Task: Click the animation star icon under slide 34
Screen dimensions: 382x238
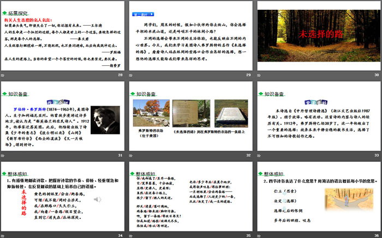Action: (x=2, y=236)
